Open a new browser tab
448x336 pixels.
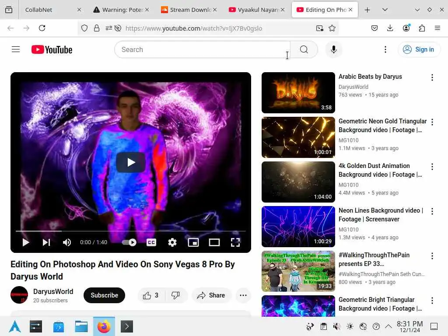pos(367,10)
